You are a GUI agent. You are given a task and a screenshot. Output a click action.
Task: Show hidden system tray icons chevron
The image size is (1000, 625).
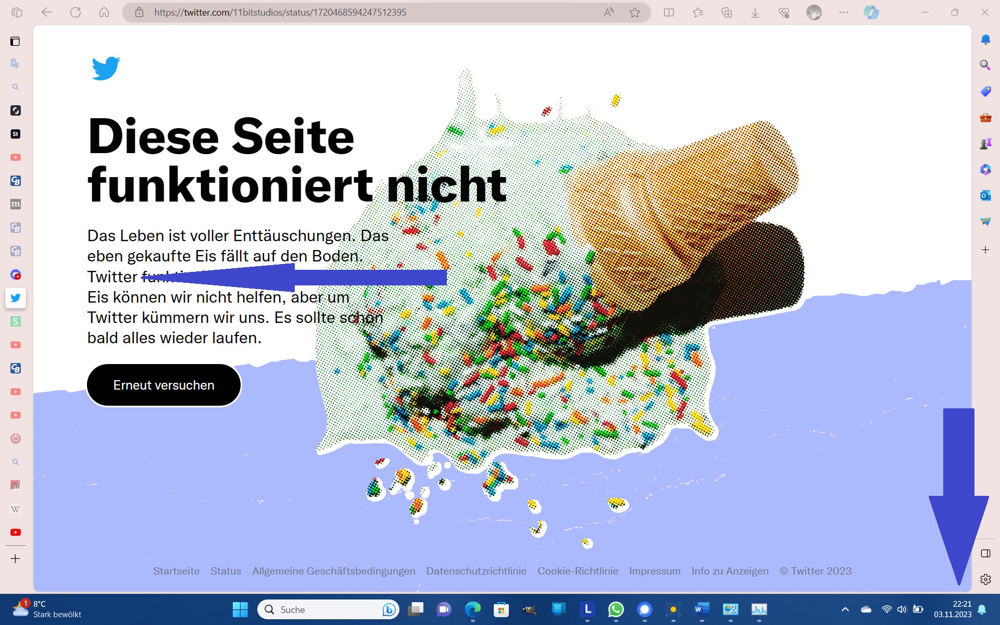845,609
